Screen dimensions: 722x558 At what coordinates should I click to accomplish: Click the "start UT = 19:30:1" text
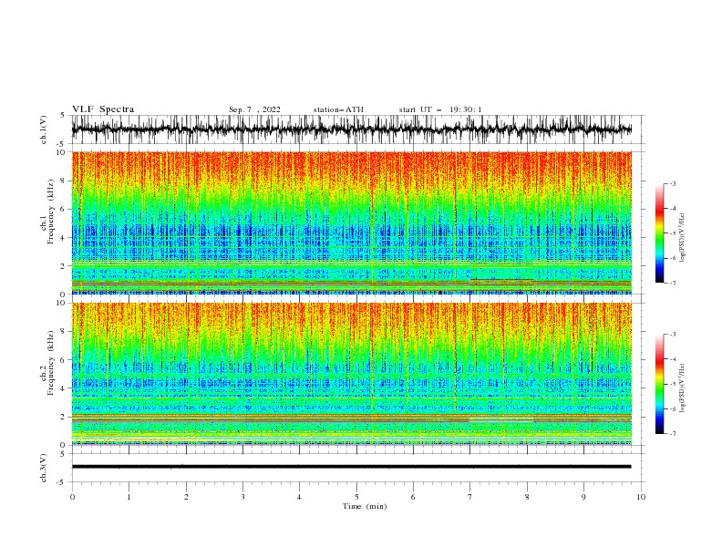coord(440,109)
